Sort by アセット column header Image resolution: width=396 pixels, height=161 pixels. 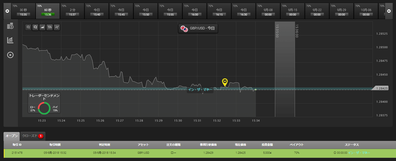click(143, 145)
